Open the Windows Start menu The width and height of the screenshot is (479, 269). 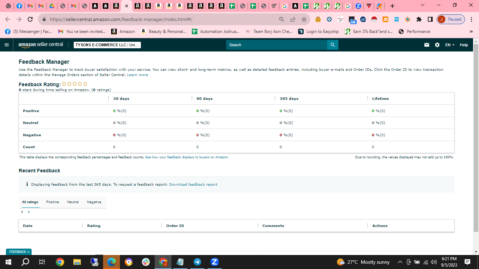[8, 262]
